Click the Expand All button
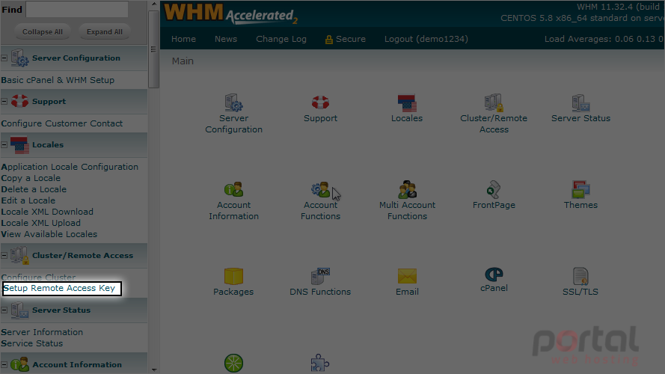 [x=104, y=32]
